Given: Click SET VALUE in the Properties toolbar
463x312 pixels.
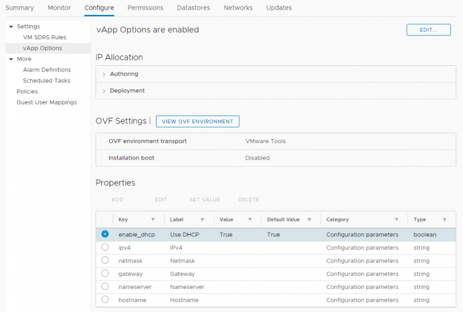Looking at the screenshot, I should click(x=205, y=200).
